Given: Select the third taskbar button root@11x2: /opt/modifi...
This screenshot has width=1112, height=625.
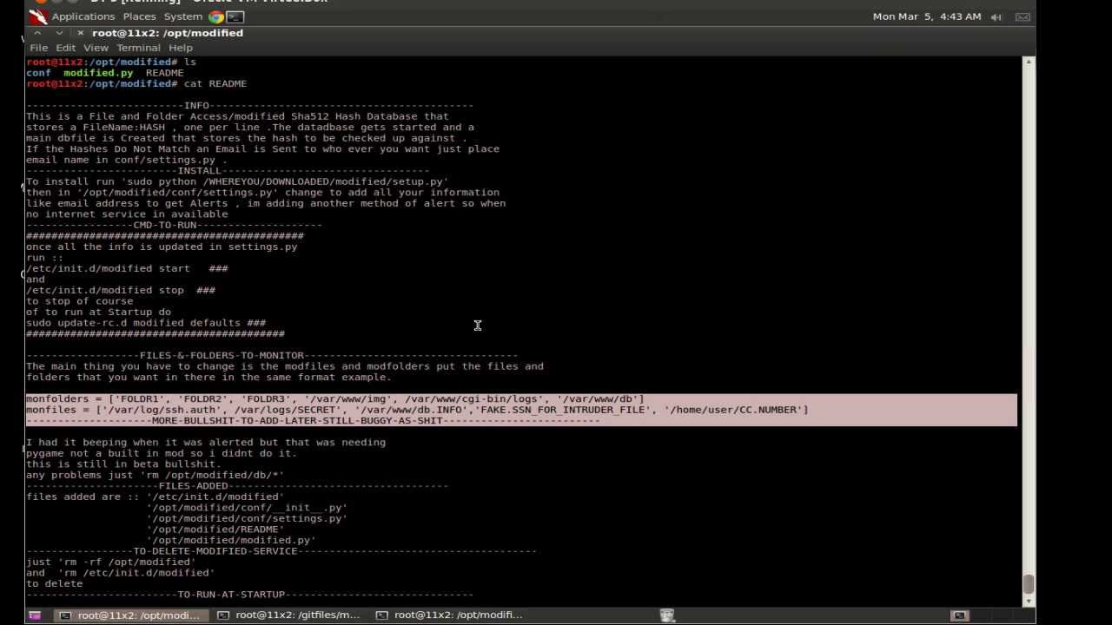Looking at the screenshot, I should 449,615.
